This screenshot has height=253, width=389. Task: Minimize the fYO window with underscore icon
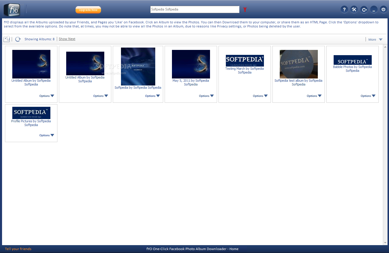[374, 10]
